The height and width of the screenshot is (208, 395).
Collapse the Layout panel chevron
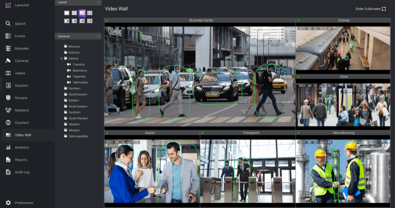pos(98,2)
